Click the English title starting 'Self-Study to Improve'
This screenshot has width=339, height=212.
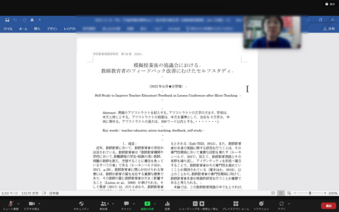tap(166, 95)
